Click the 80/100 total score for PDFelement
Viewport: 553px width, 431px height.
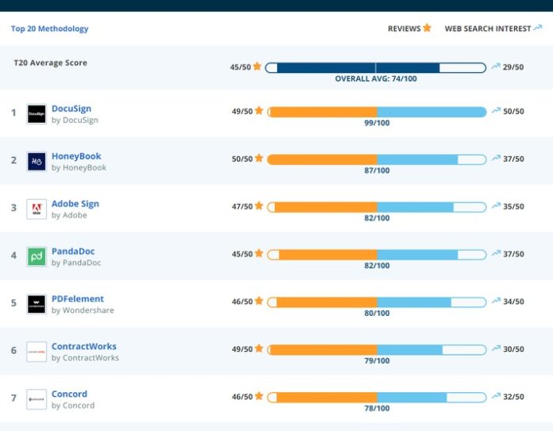click(377, 314)
